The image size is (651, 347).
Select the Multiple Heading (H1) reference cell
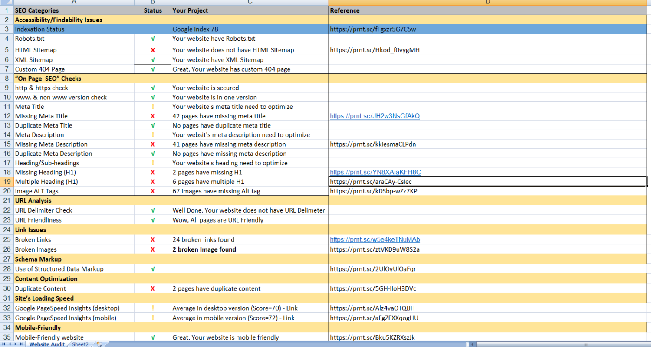point(487,182)
